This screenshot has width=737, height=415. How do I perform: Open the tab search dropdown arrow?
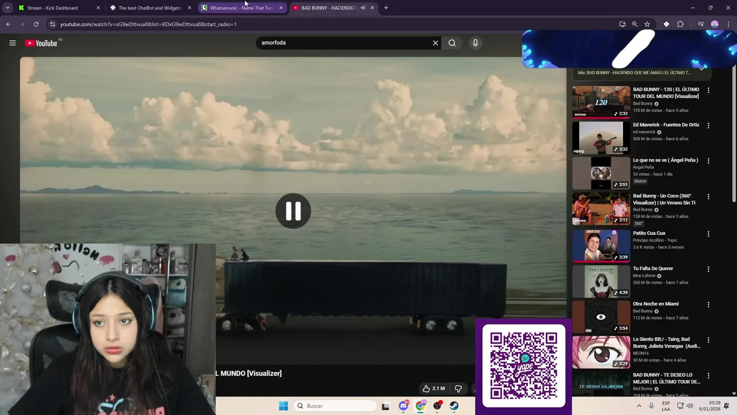coord(7,8)
